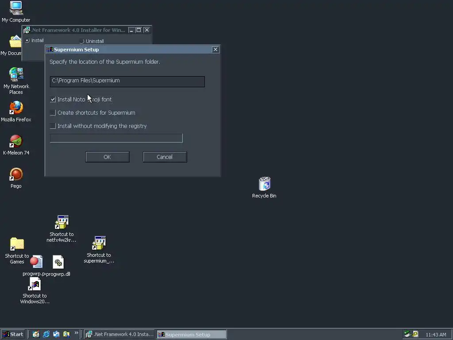Screen dimensions: 453x340
Task: Click Cancel in Supermium Setup
Action: pyautogui.click(x=165, y=157)
